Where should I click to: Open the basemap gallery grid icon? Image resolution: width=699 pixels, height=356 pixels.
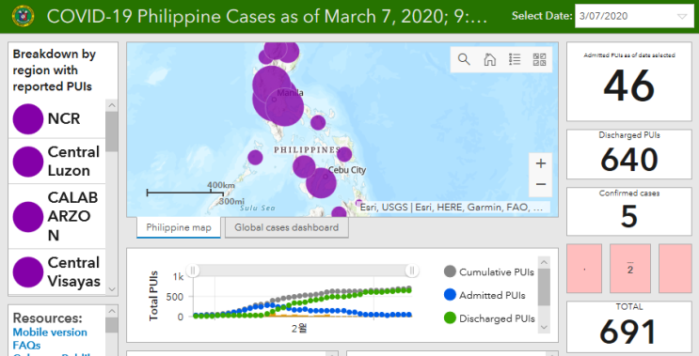[x=539, y=59]
